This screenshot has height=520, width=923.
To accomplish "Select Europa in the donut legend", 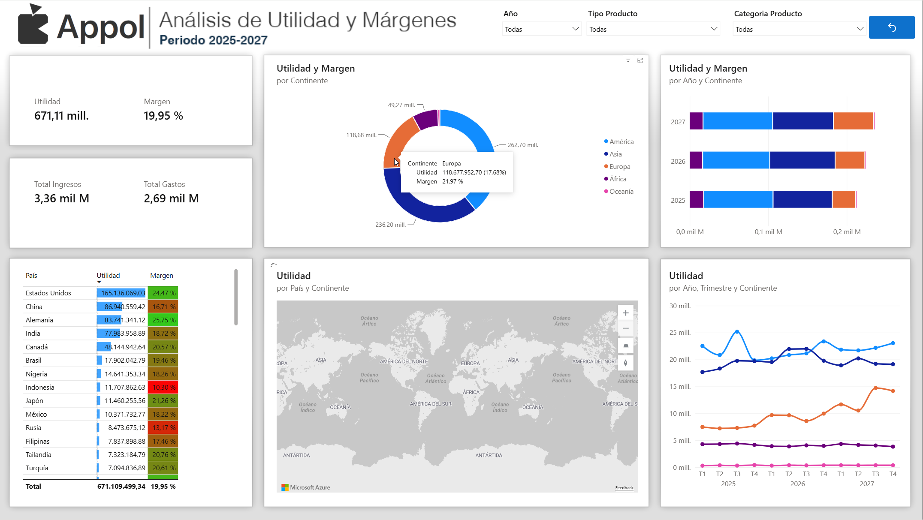I will (617, 166).
